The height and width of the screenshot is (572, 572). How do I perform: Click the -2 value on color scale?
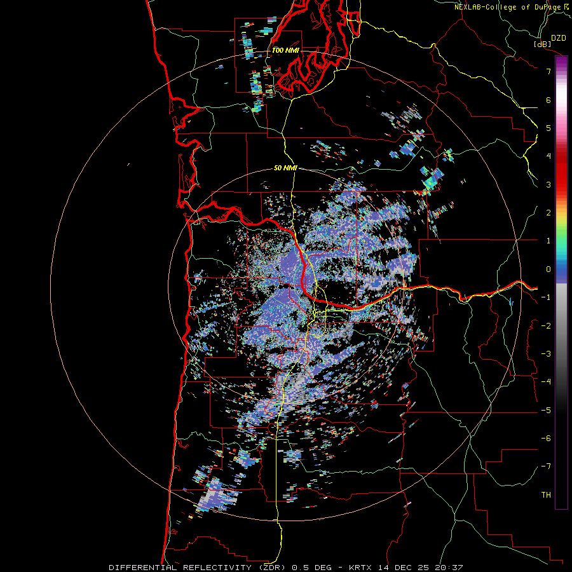(546, 326)
